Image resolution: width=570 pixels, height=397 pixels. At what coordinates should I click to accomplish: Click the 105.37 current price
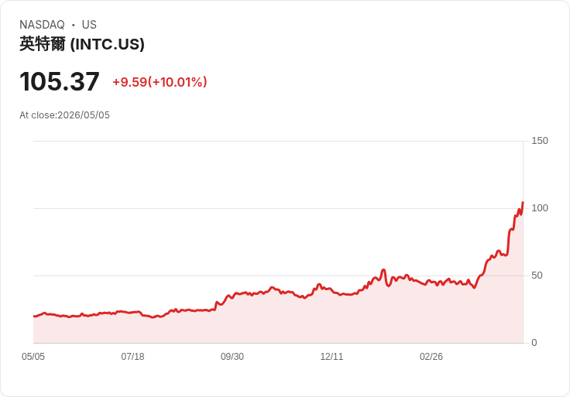point(60,81)
